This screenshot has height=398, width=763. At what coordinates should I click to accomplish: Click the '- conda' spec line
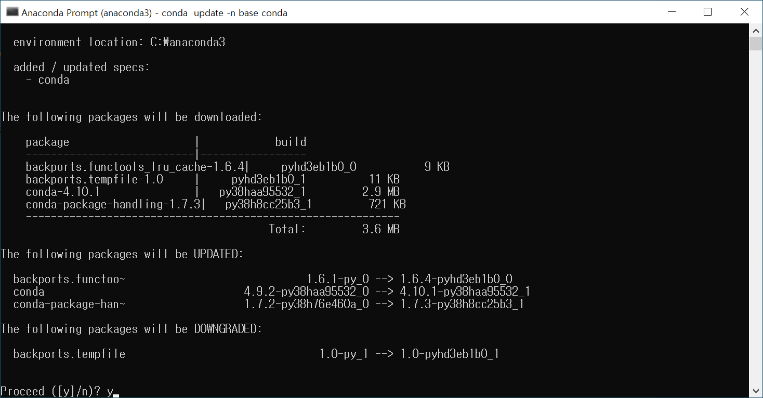(x=48, y=79)
